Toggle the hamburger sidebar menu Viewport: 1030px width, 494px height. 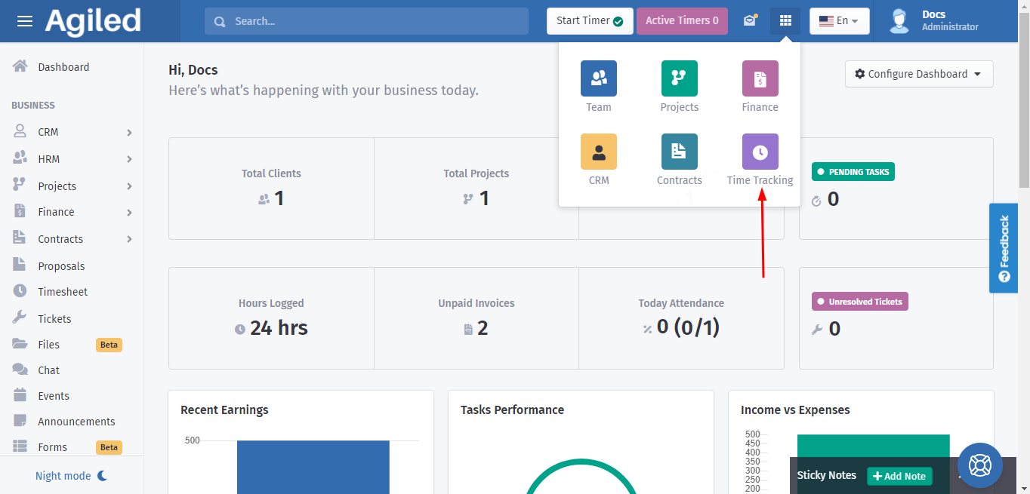(25, 21)
